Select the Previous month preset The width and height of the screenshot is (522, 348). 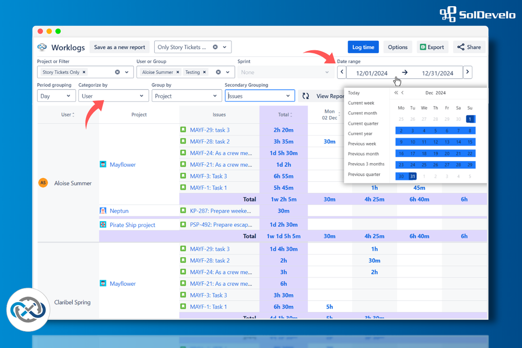coord(363,154)
